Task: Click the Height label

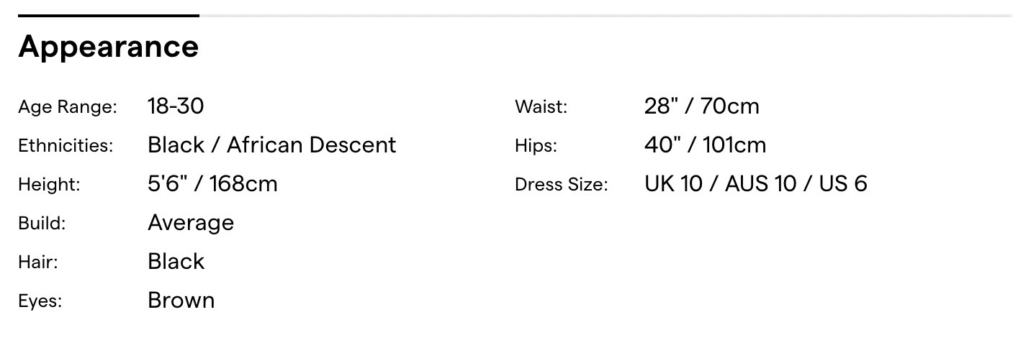Action: [49, 185]
